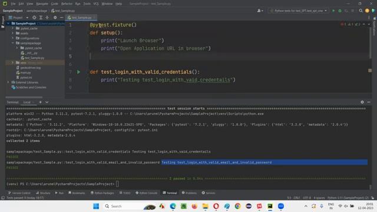This screenshot has height=212, width=377.
Task: Open Windows Start menu
Action: tap(96, 206)
